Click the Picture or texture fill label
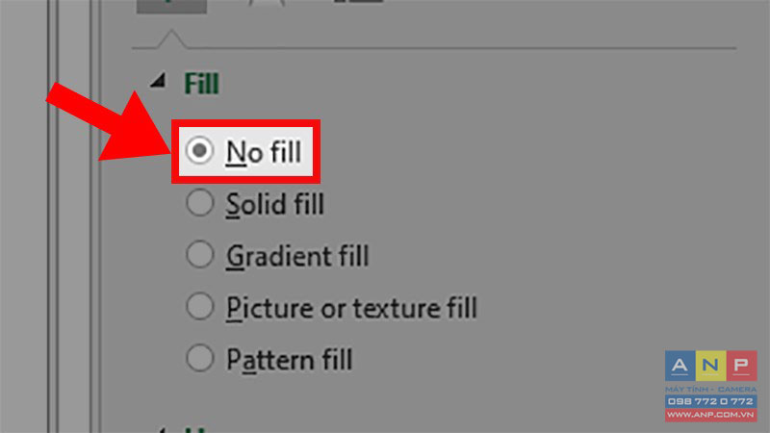The width and height of the screenshot is (770, 433). [x=351, y=308]
